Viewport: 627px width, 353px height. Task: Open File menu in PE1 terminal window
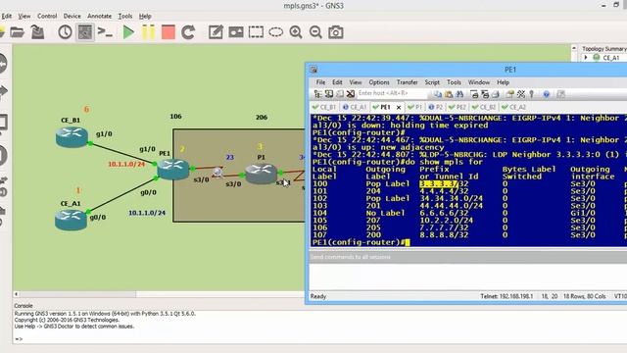320,82
